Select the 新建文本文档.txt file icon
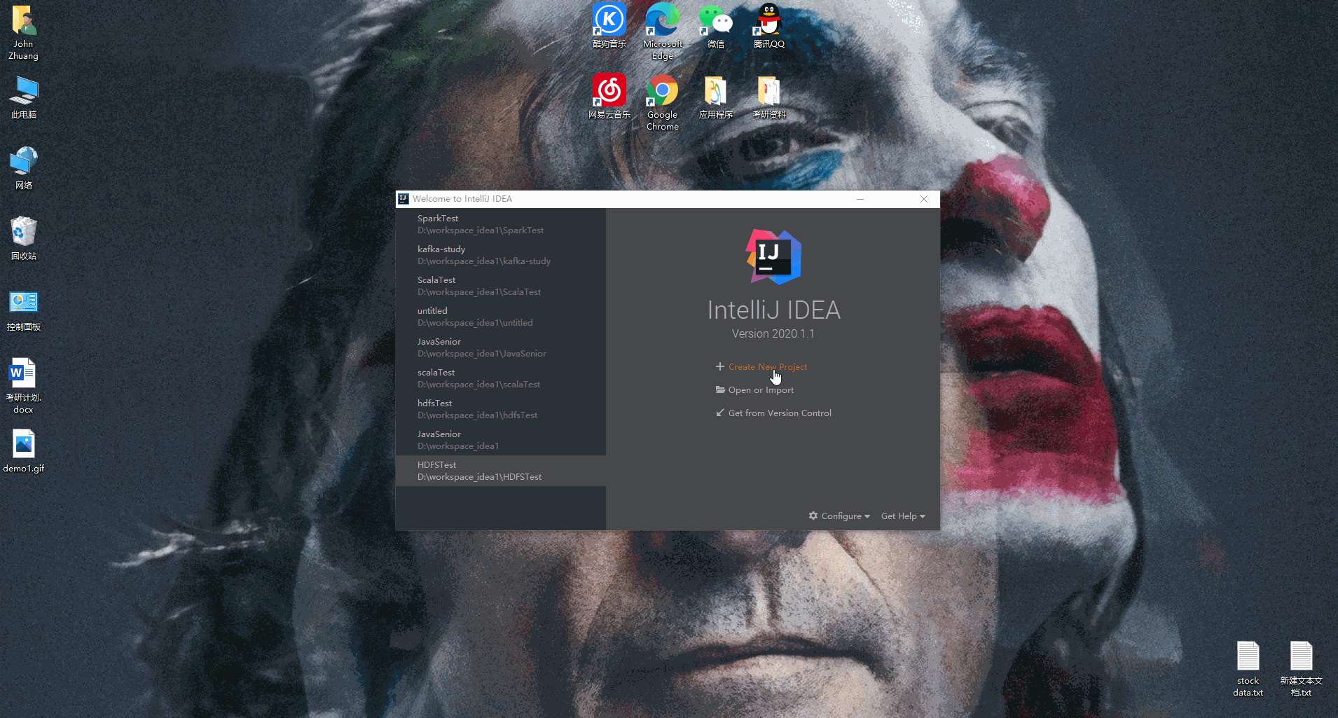Screen dimensions: 1338x718 pyautogui.click(x=1301, y=669)
